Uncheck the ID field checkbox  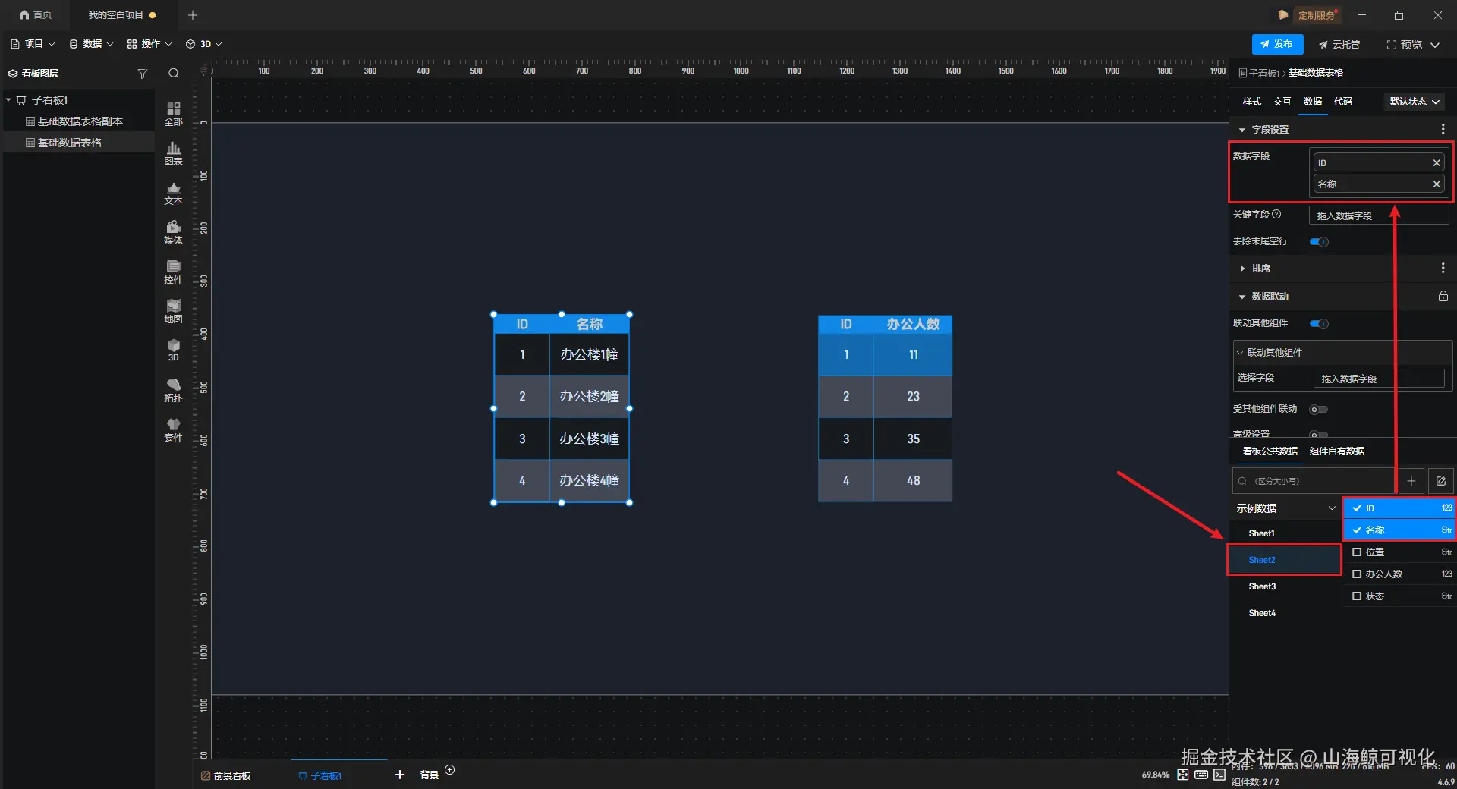coord(1357,508)
